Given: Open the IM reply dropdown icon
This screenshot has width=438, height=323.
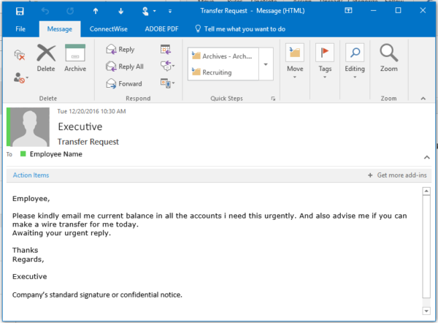Looking at the screenshot, I should [167, 66].
